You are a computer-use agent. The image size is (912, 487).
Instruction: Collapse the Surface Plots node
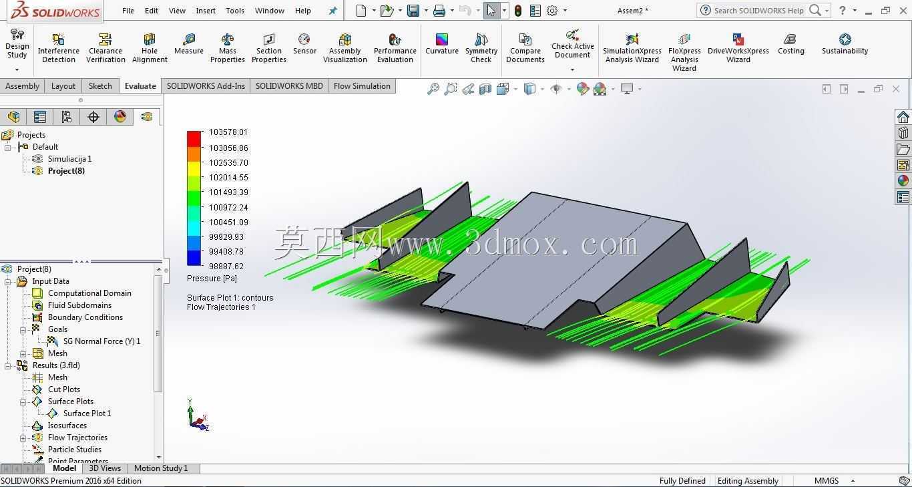[x=23, y=401]
